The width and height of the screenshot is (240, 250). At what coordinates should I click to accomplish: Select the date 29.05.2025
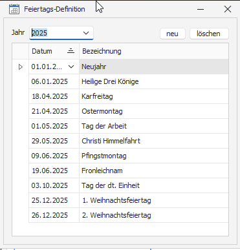54,141
